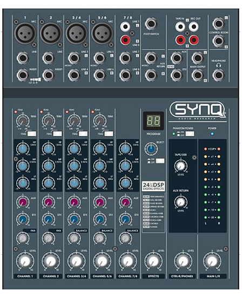Screen dimensions: 243x297
Task: Click the blue POWER LED
Action: pyautogui.click(x=212, y=134)
